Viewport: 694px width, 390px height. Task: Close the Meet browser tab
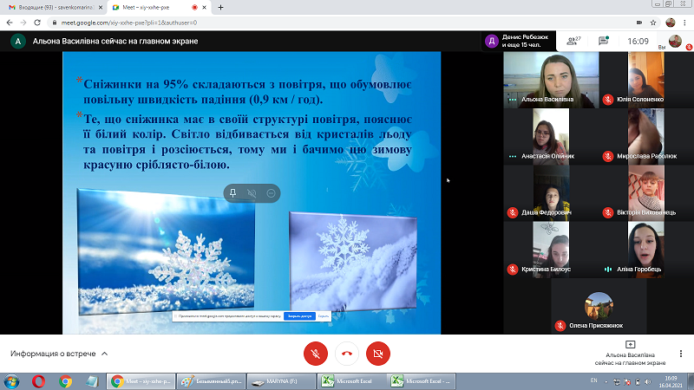(x=204, y=8)
